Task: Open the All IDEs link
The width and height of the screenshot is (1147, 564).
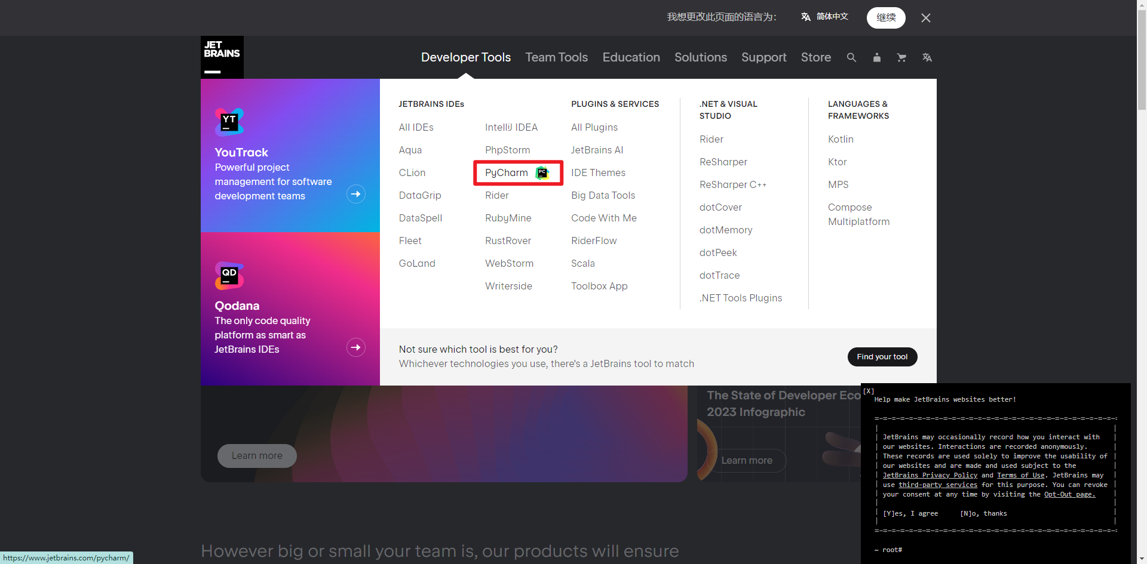Action: coord(416,127)
